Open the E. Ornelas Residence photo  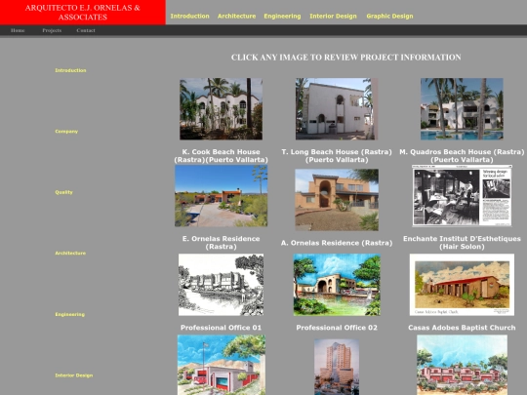[222, 196]
